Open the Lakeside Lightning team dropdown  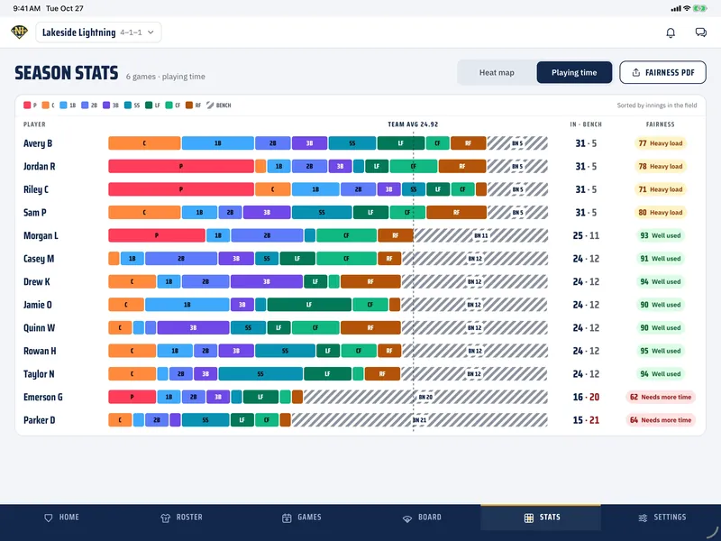98,32
